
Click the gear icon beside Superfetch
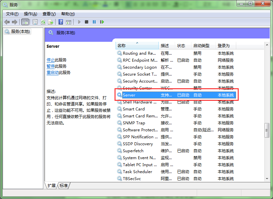point(119,151)
